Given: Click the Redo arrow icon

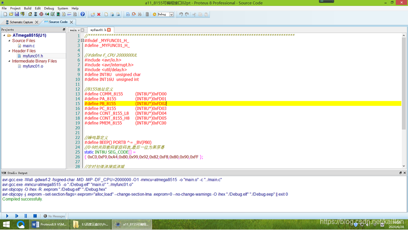Looking at the screenshot, I should pyautogui.click(x=187, y=14).
